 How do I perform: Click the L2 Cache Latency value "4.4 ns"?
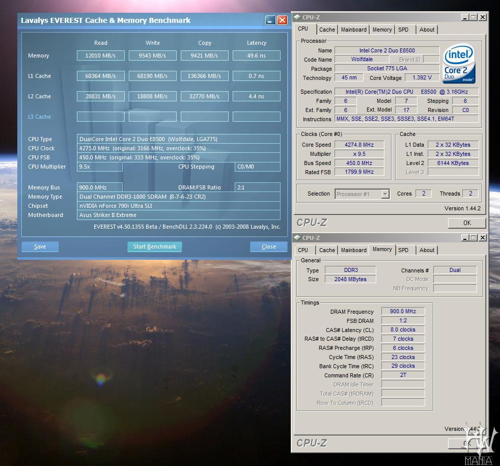point(257,96)
